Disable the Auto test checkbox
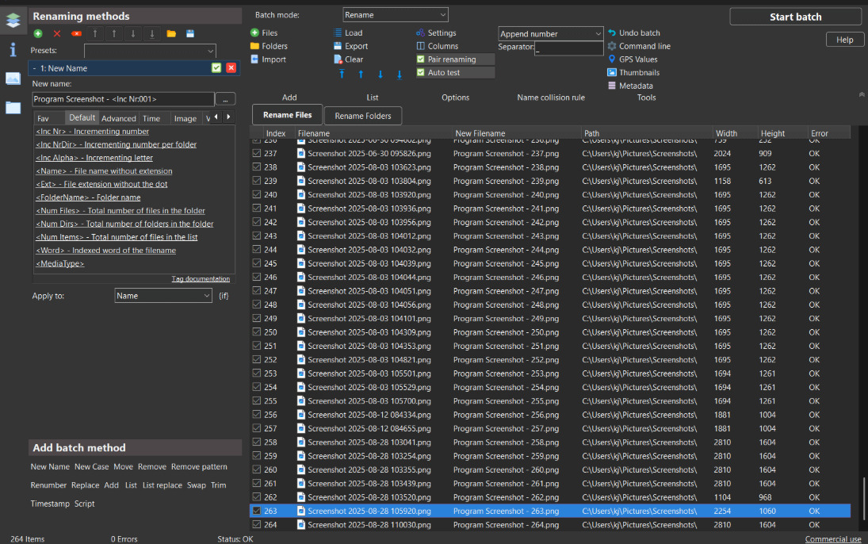Viewport: 868px width, 544px height. pyautogui.click(x=421, y=73)
